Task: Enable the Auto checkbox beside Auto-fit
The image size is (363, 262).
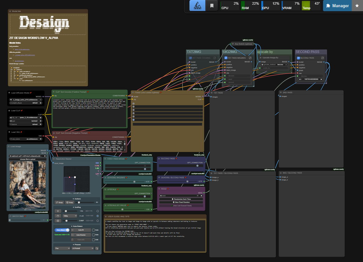Action: tap(93, 230)
